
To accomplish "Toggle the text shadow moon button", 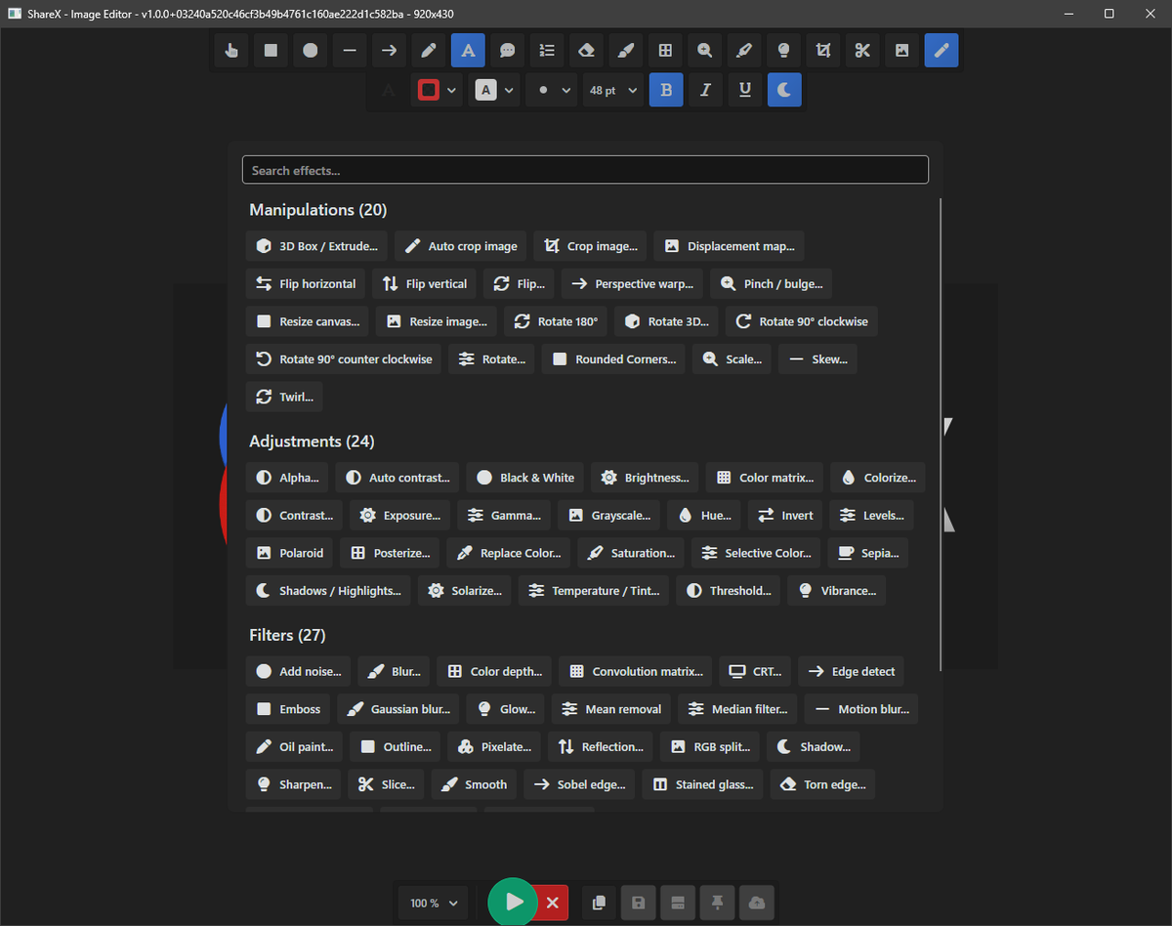I will (784, 90).
